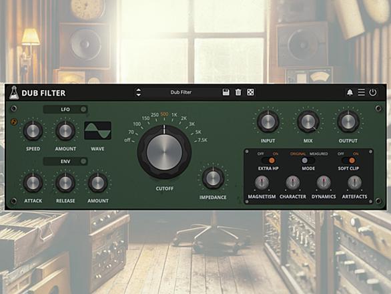Select the MEASURED mode label
Viewport: 391px width, 294px height.
point(319,154)
